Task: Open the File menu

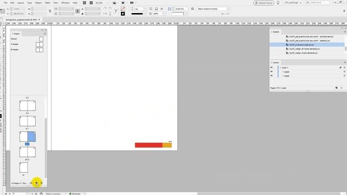Action: pos(5,3)
